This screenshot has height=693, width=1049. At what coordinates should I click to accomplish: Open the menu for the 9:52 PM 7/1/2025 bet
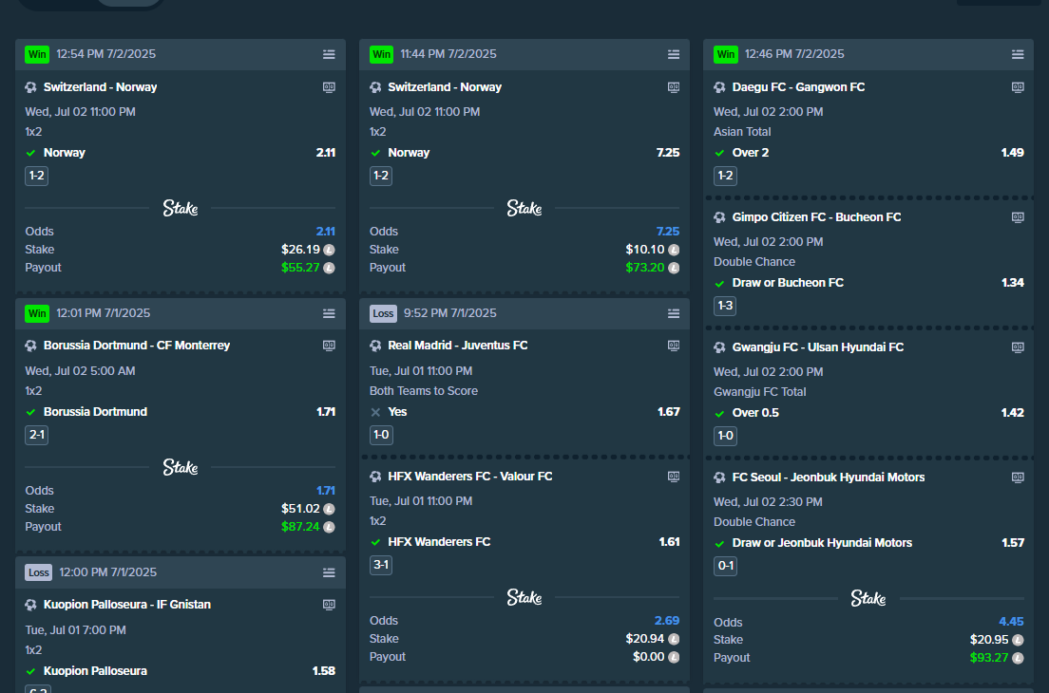point(674,313)
